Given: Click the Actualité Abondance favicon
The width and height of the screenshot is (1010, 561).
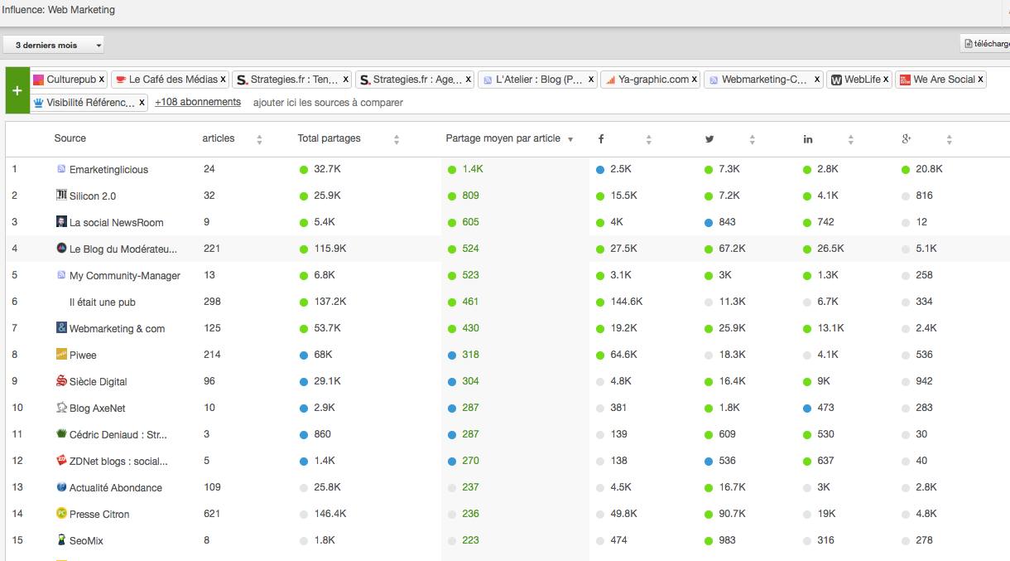Looking at the screenshot, I should [61, 487].
